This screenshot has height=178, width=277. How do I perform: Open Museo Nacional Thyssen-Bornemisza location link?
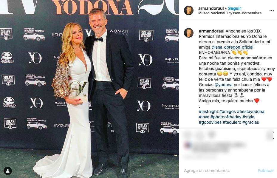230,13
